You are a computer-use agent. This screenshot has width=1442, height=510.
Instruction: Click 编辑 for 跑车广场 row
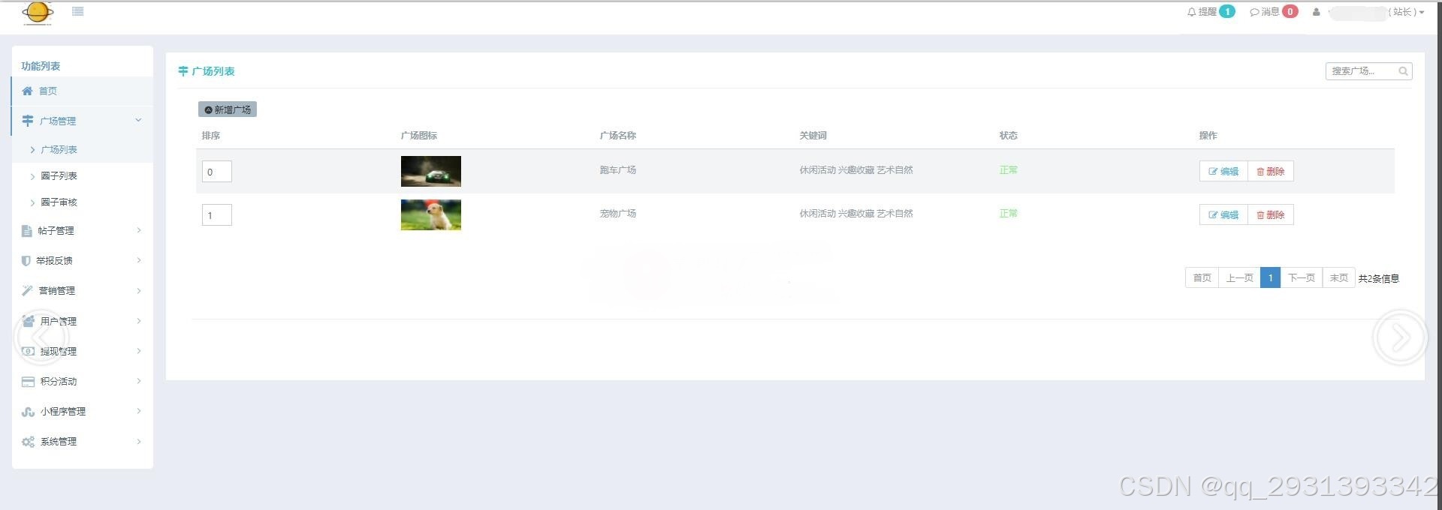(1223, 172)
